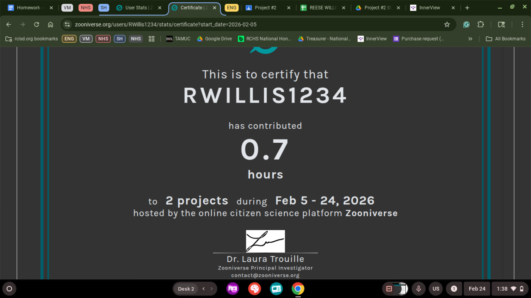Screen dimensions: 531x298
Task: Switch to the InnerView tab
Action: click(429, 8)
